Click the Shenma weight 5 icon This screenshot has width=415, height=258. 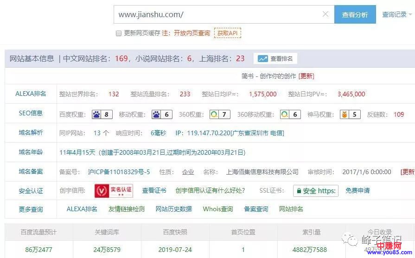pyautogui.click(x=350, y=114)
